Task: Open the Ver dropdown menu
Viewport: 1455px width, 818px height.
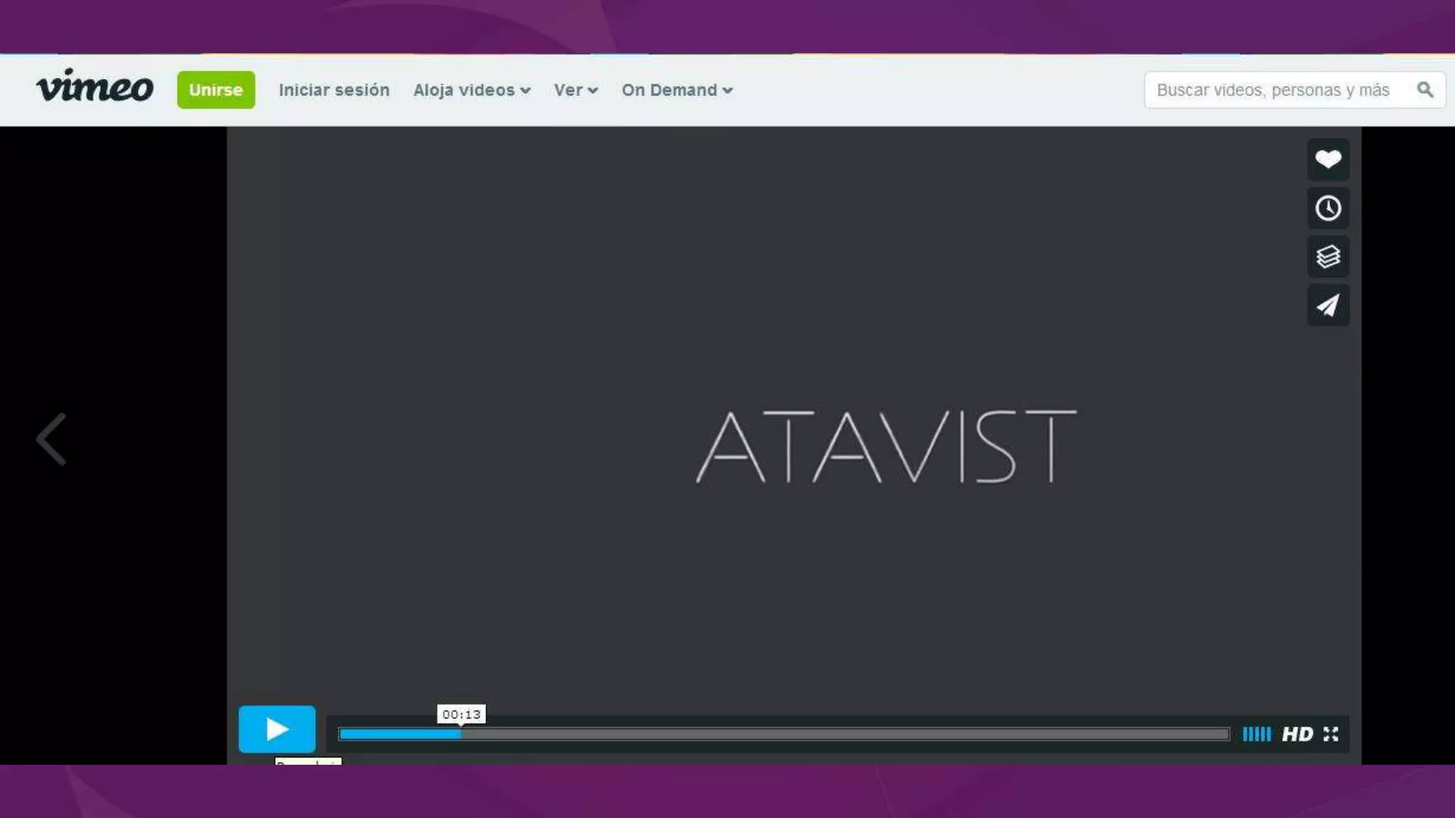Action: tap(575, 90)
